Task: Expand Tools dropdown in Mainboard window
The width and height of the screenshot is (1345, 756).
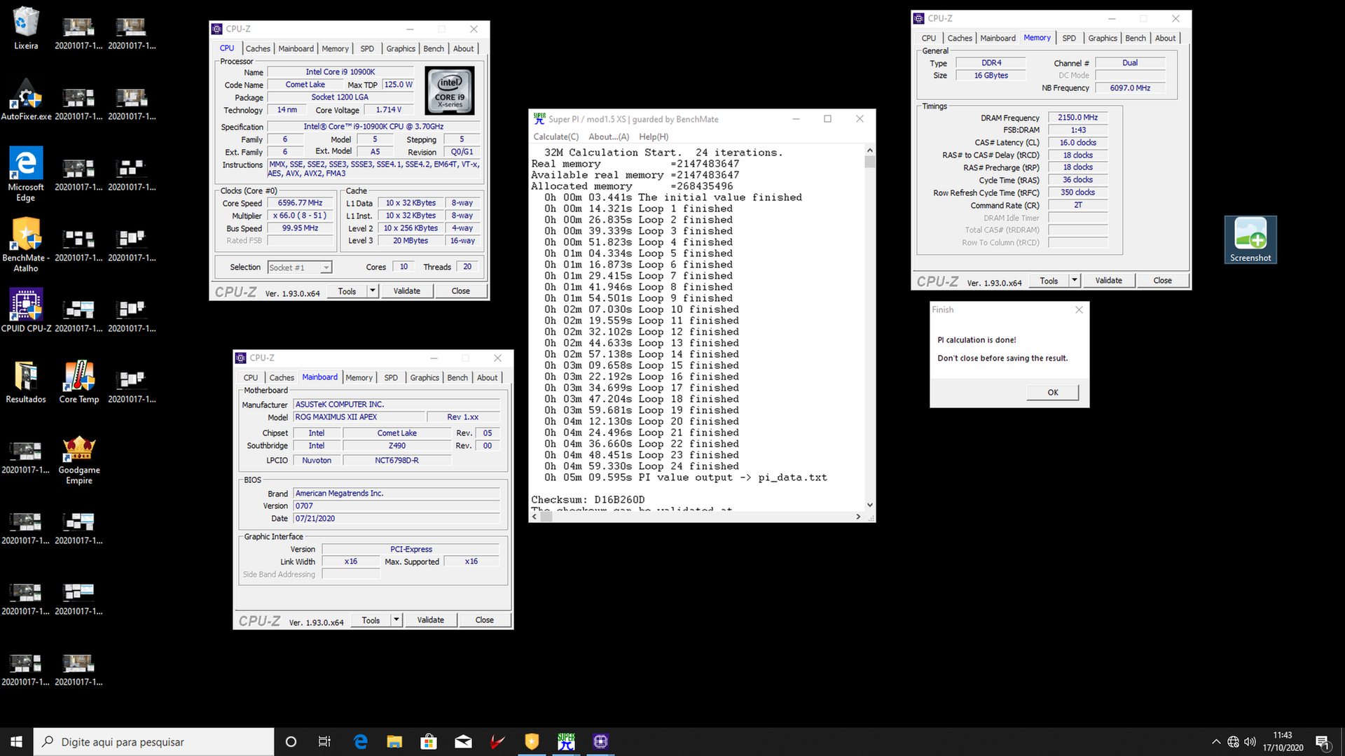Action: pos(396,620)
